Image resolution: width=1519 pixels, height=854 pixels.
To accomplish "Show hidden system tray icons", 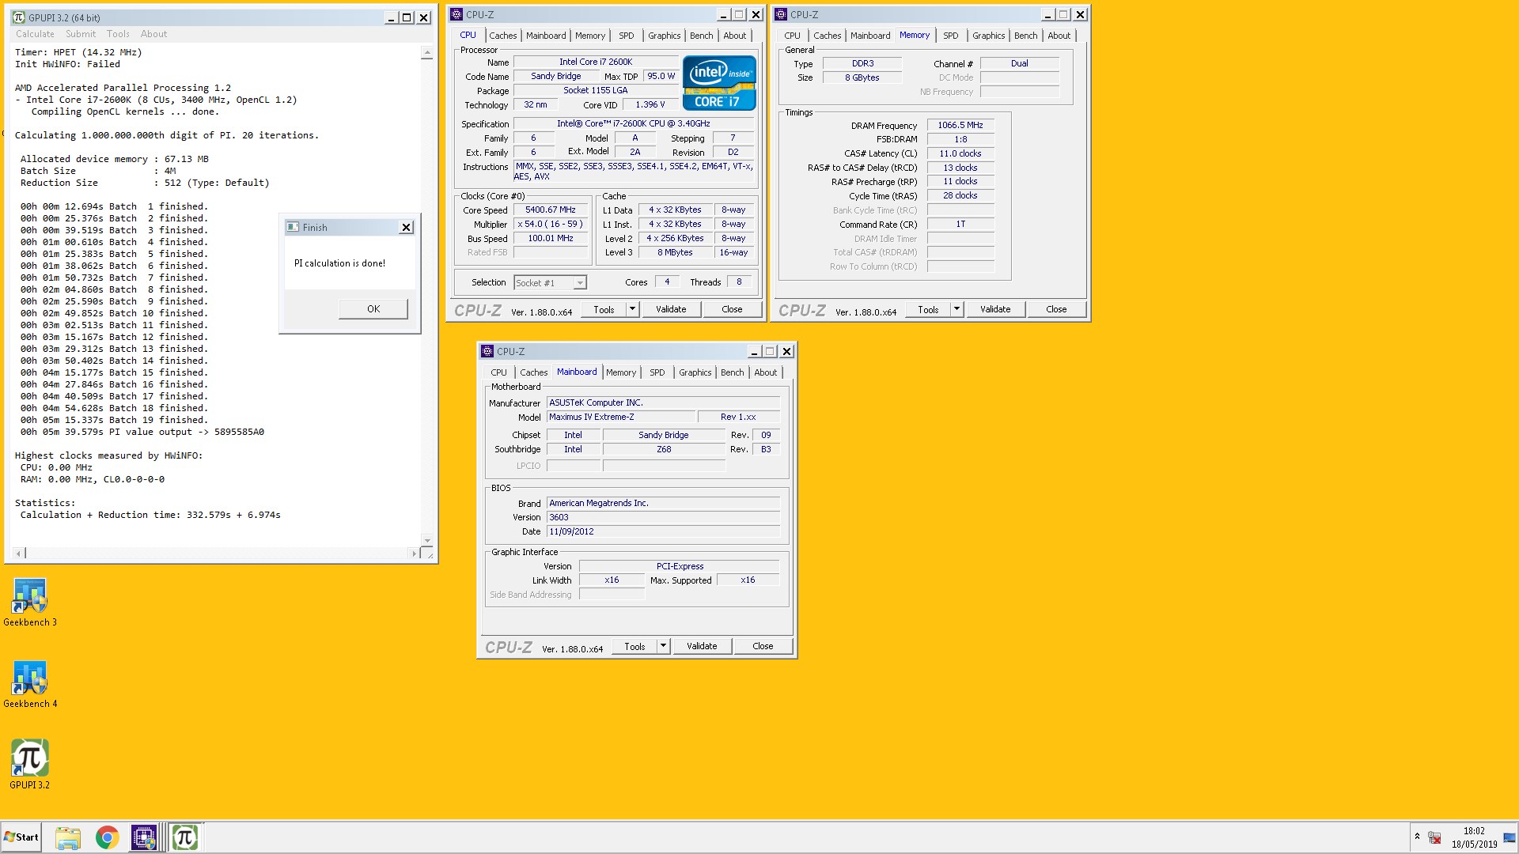I will point(1417,837).
